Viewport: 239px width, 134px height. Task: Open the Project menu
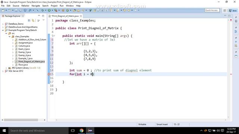click(x=54, y=6)
